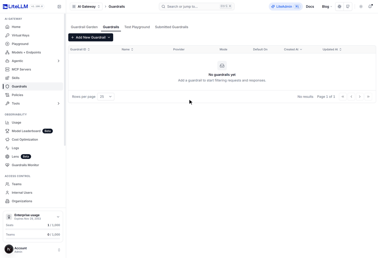Screen dimensions: 378x258
Task: Go to first page
Action: pyautogui.click(x=343, y=96)
